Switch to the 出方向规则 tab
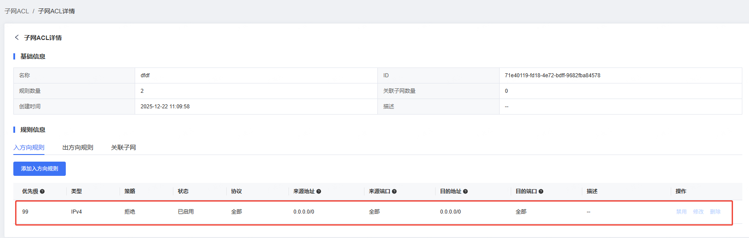Screen dimensions: 749x238 [78, 147]
